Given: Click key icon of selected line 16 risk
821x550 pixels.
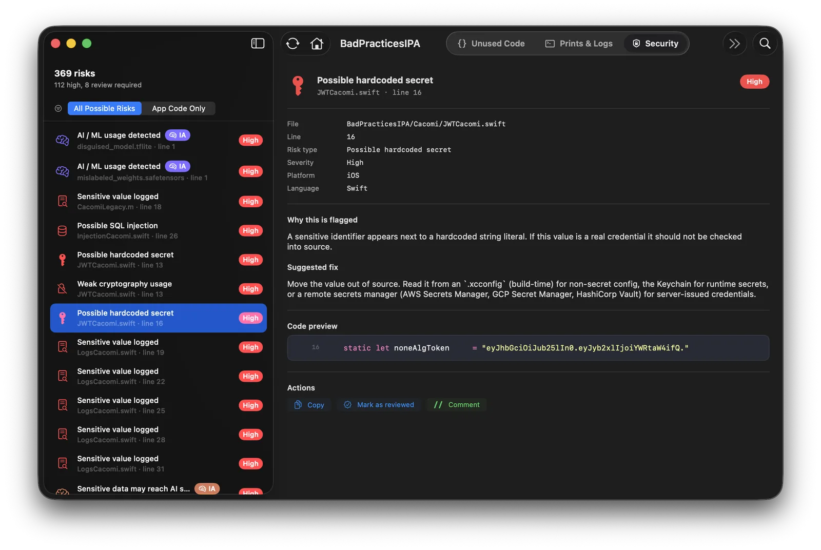Looking at the screenshot, I should (62, 318).
